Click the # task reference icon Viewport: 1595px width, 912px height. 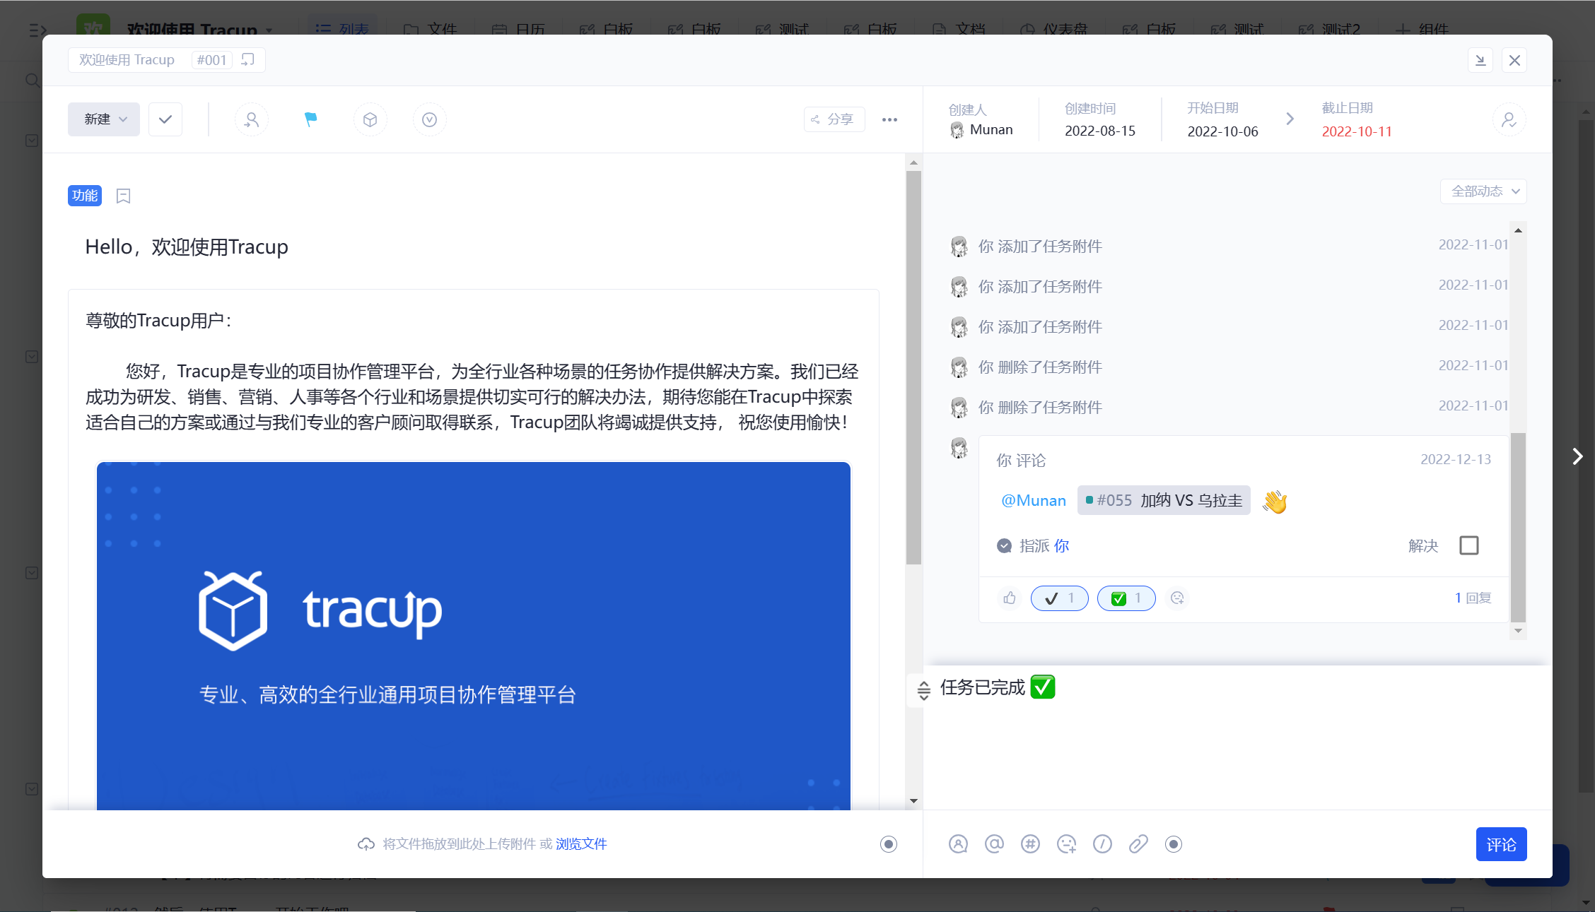(x=1030, y=843)
